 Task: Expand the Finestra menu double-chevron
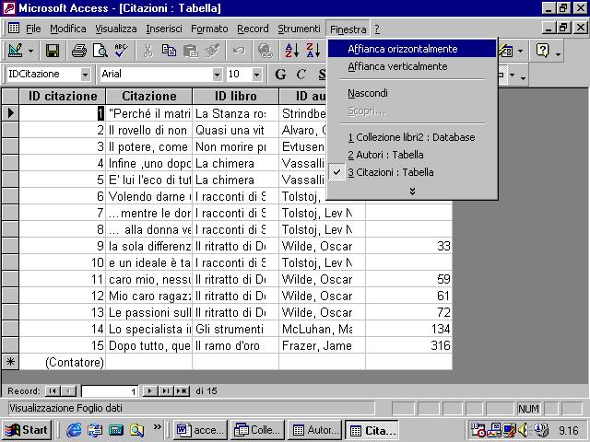tap(412, 192)
